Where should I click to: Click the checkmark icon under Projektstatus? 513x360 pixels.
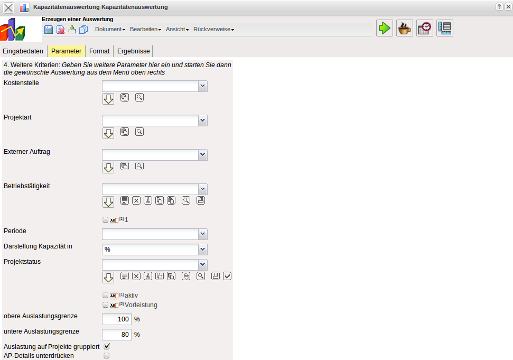pos(227,276)
